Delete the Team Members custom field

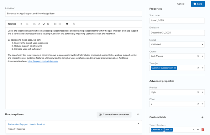click(202, 129)
